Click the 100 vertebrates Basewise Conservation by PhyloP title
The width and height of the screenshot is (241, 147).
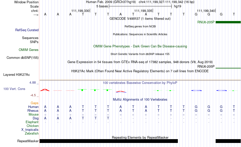(140, 83)
